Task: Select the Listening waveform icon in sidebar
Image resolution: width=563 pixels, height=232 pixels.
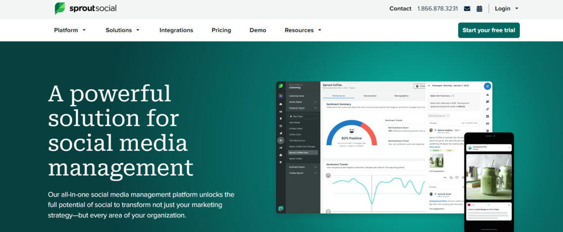Action: click(x=281, y=140)
